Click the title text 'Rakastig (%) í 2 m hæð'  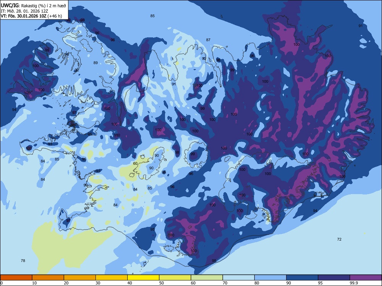pyautogui.click(x=44, y=6)
